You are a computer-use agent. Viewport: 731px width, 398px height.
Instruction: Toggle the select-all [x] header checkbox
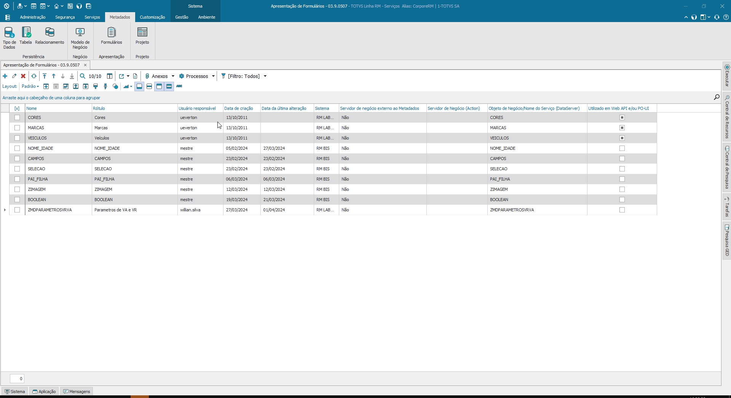[17, 108]
